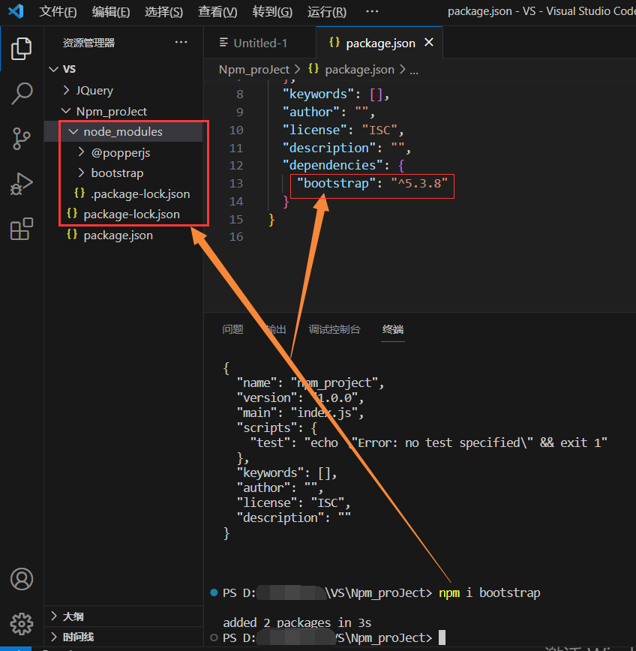Open the 查看(V) menu

pos(217,12)
